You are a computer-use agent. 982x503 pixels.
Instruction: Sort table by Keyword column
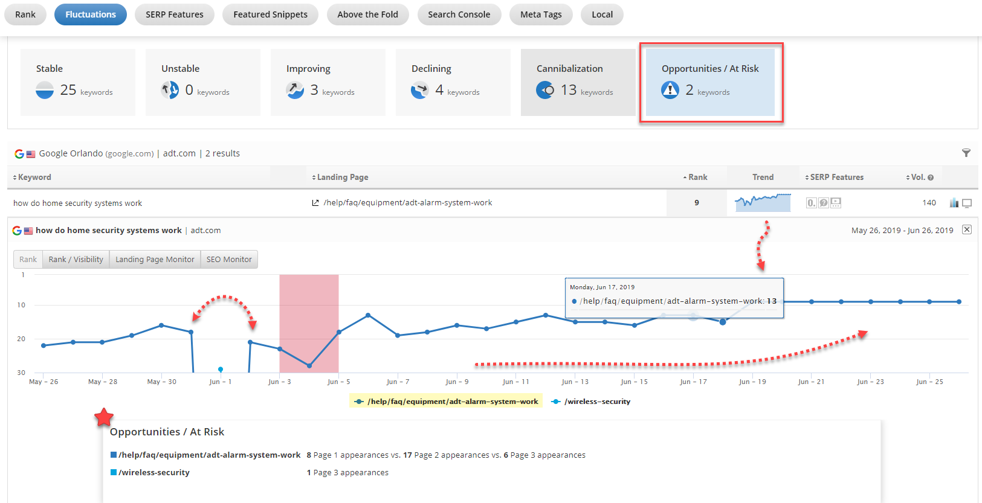point(33,178)
